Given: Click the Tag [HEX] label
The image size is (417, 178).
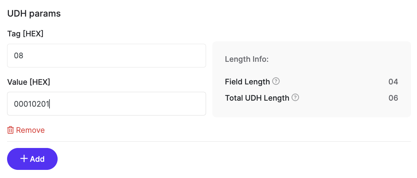Looking at the screenshot, I should 25,34.
